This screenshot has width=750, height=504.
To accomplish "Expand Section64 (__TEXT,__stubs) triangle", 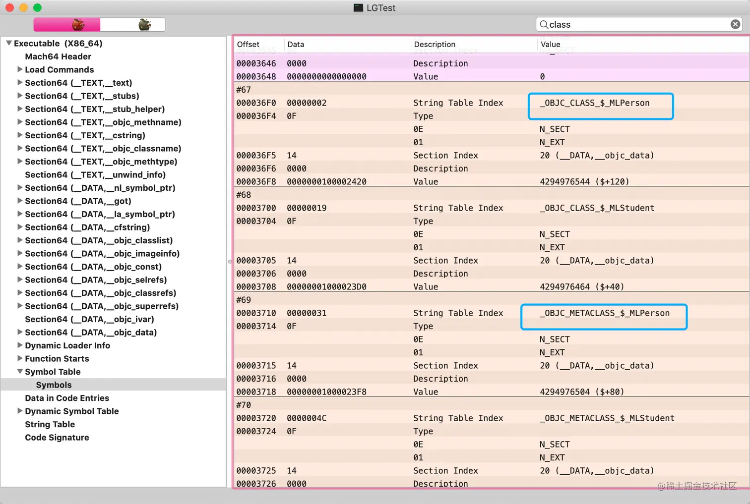I will click(x=20, y=96).
